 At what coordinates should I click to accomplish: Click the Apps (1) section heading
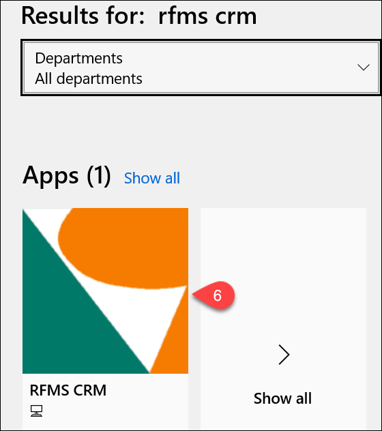pyautogui.click(x=67, y=176)
